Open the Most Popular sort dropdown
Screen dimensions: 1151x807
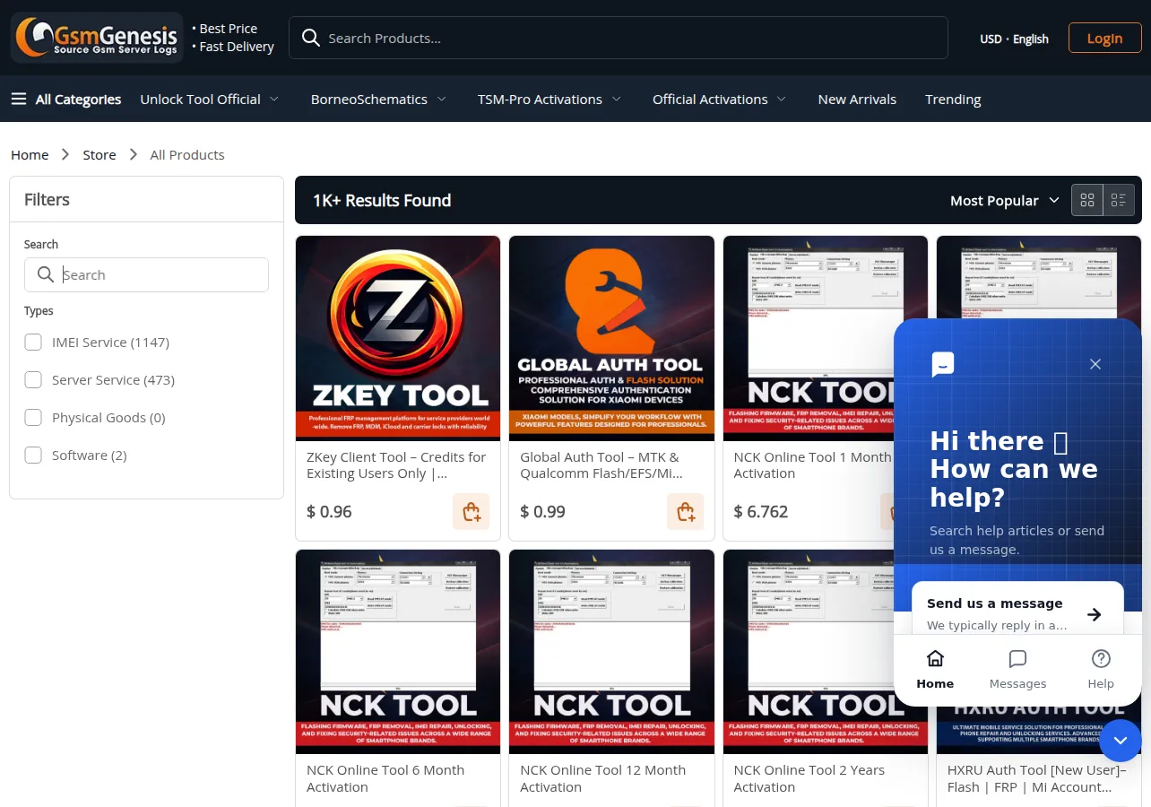pyautogui.click(x=1004, y=201)
